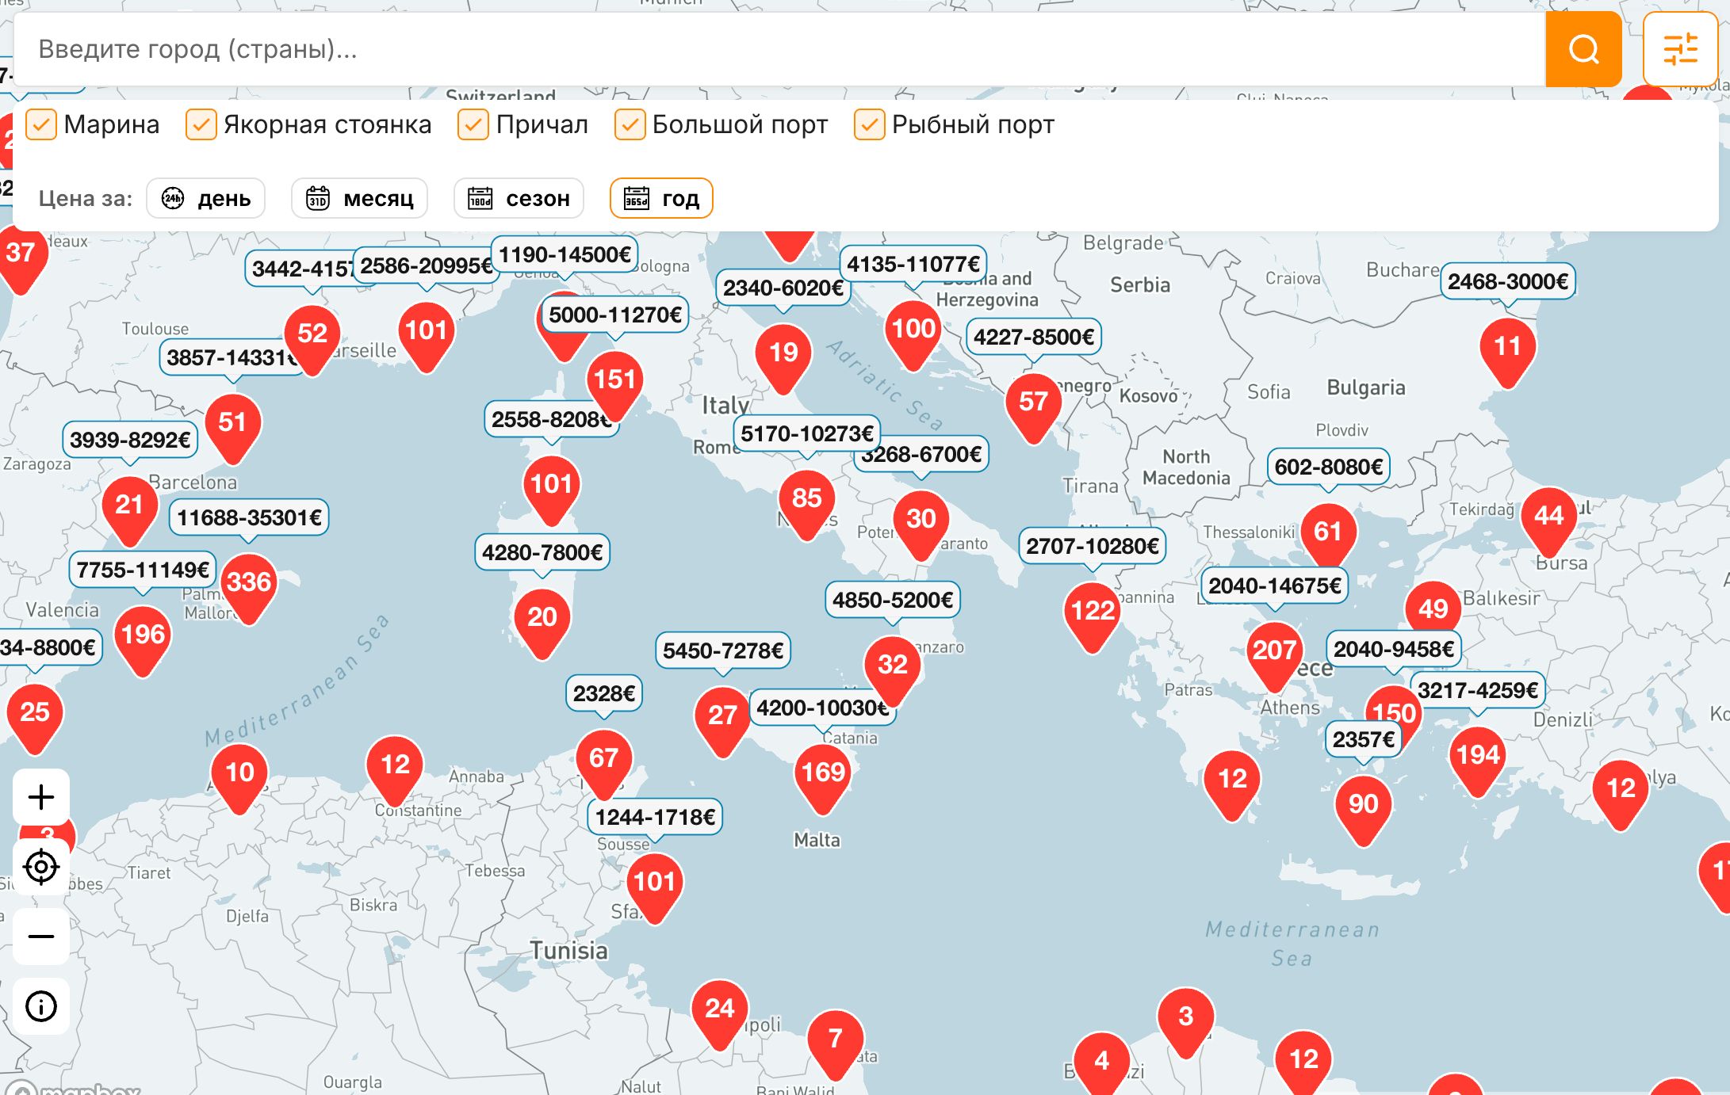Toggle the Якорная стоянка checkbox
This screenshot has width=1730, height=1095.
click(201, 124)
